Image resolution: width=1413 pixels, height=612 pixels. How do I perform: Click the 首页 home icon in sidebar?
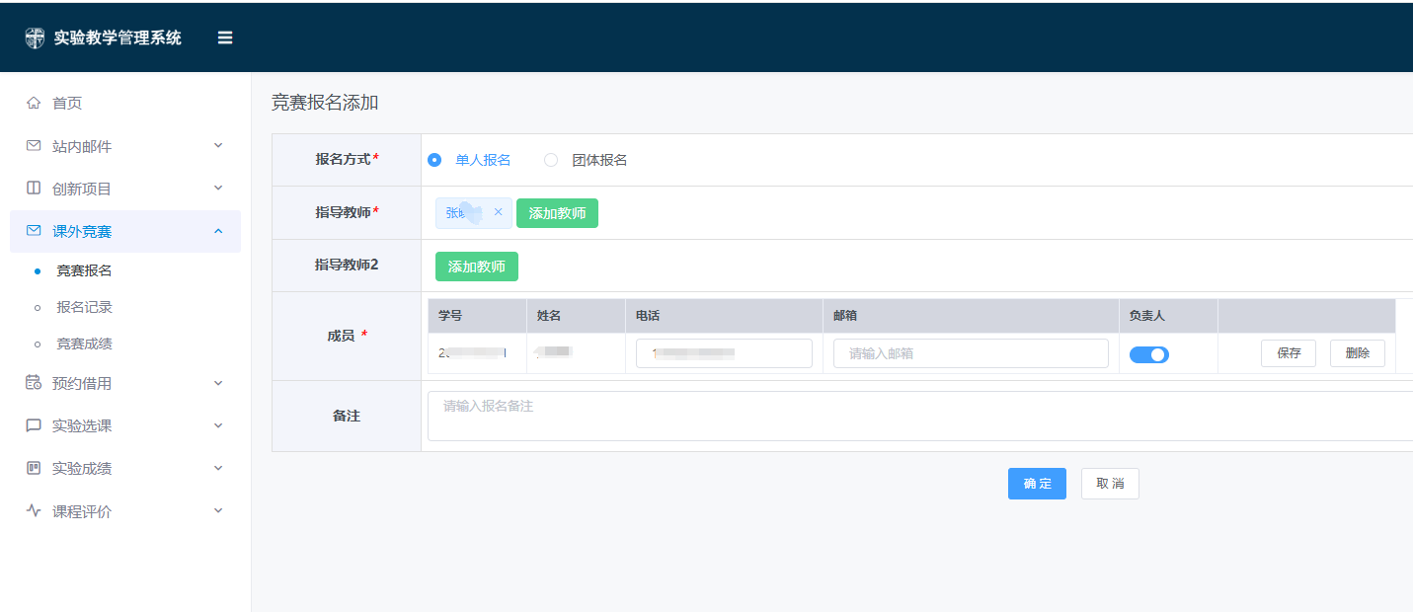(33, 102)
